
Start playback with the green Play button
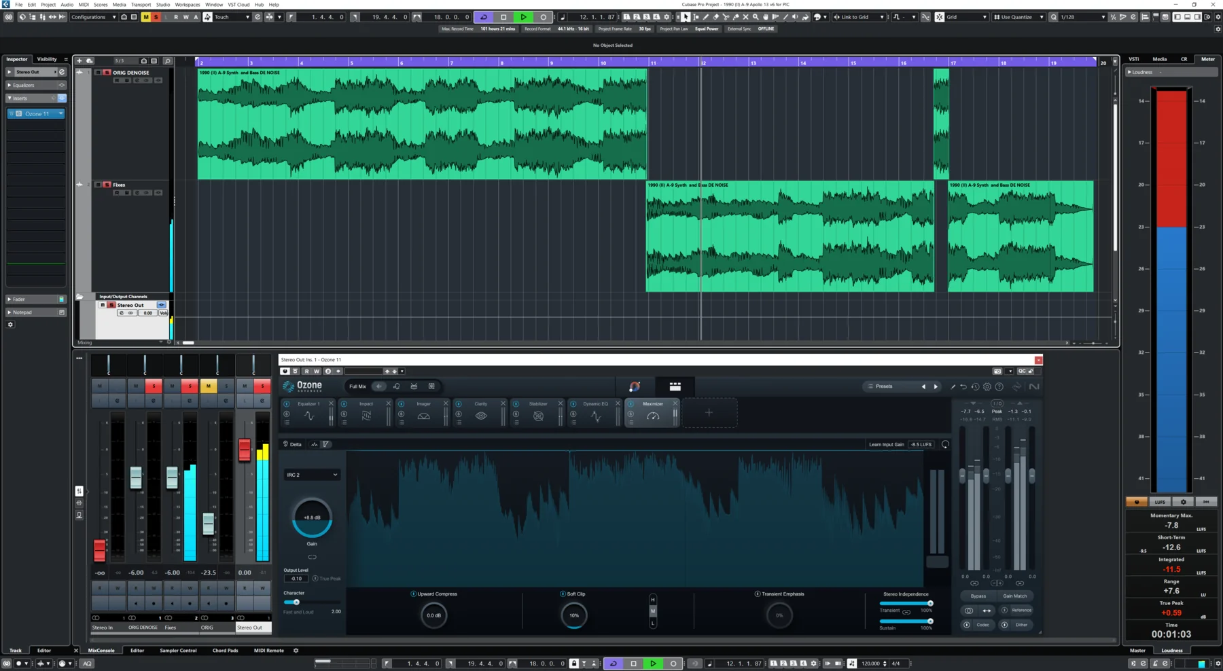(x=523, y=17)
